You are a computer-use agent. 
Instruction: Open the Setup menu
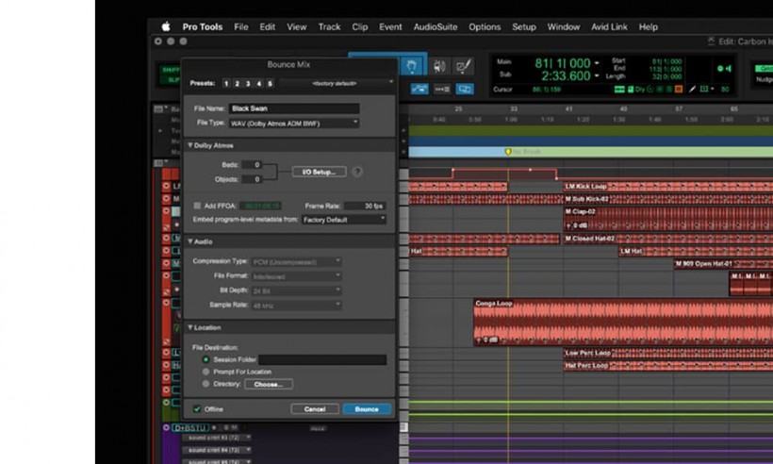[523, 26]
